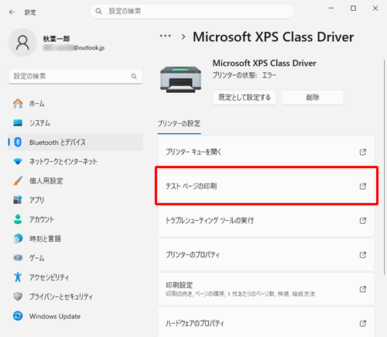Focus the sidebar 設定の検索 field
Image resolution: width=387 pixels, height=337 pixels.
coord(76,76)
